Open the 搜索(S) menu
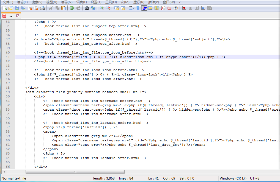This screenshot has height=182, width=280. [x=37, y=2]
